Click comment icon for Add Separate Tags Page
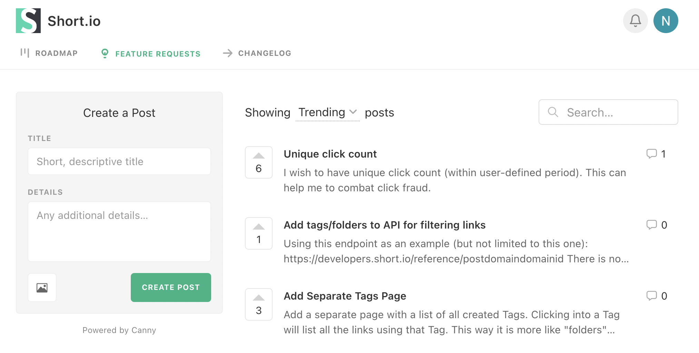The height and width of the screenshot is (353, 699). [651, 296]
